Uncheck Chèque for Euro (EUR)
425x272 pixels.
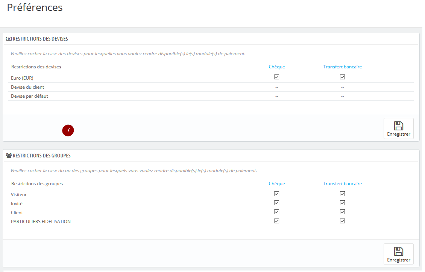click(x=276, y=77)
